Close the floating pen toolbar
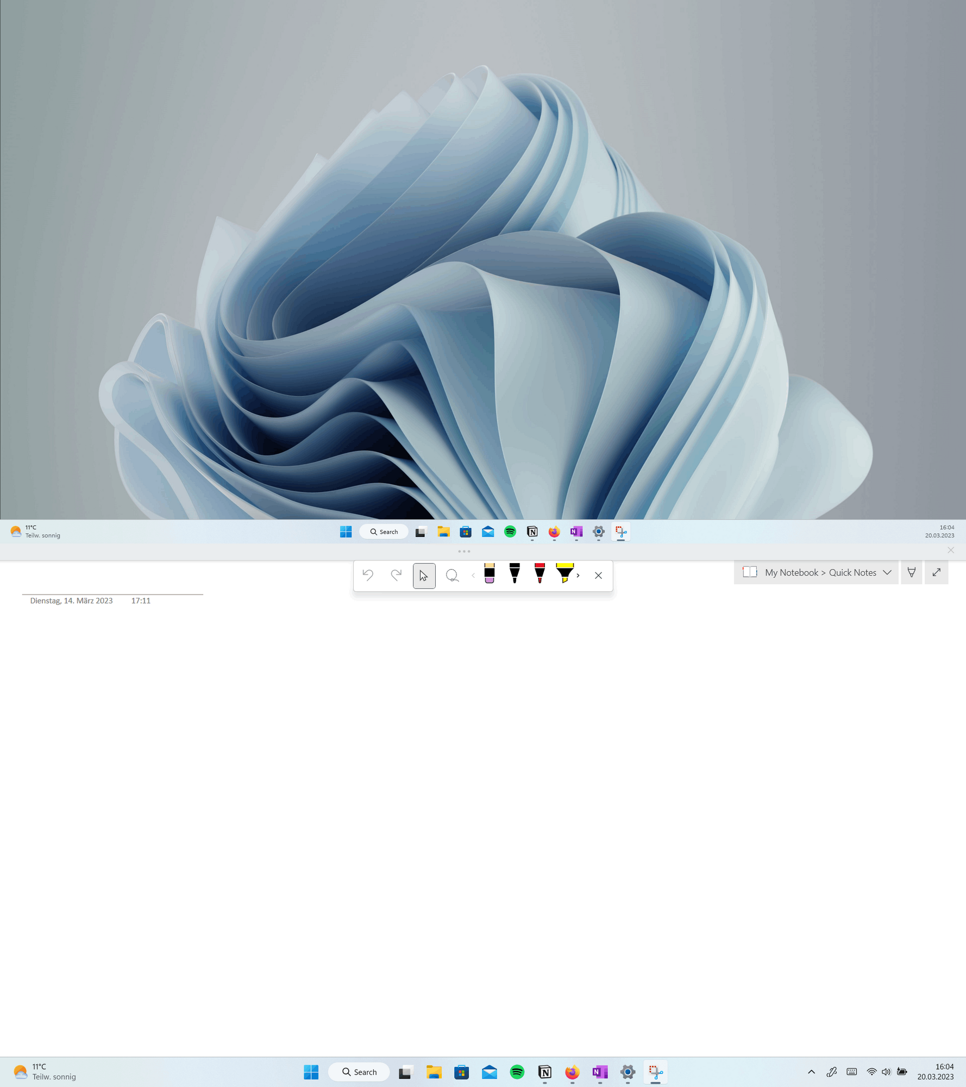Image resolution: width=966 pixels, height=1087 pixels. [598, 576]
